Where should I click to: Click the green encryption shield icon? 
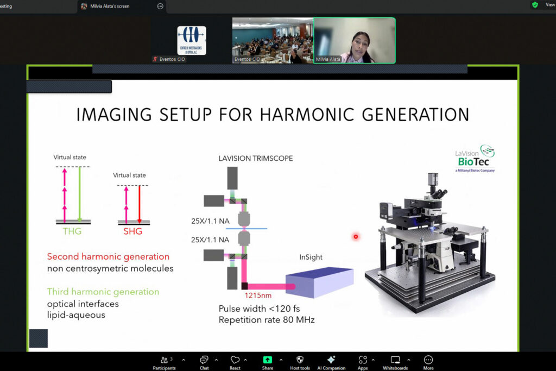pos(535,5)
